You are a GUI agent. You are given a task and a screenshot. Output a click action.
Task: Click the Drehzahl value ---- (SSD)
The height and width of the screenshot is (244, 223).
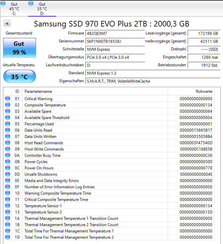pyautogui.click(x=204, y=49)
